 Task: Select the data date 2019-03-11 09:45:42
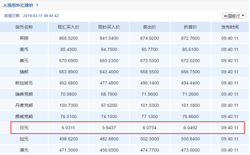41,16
